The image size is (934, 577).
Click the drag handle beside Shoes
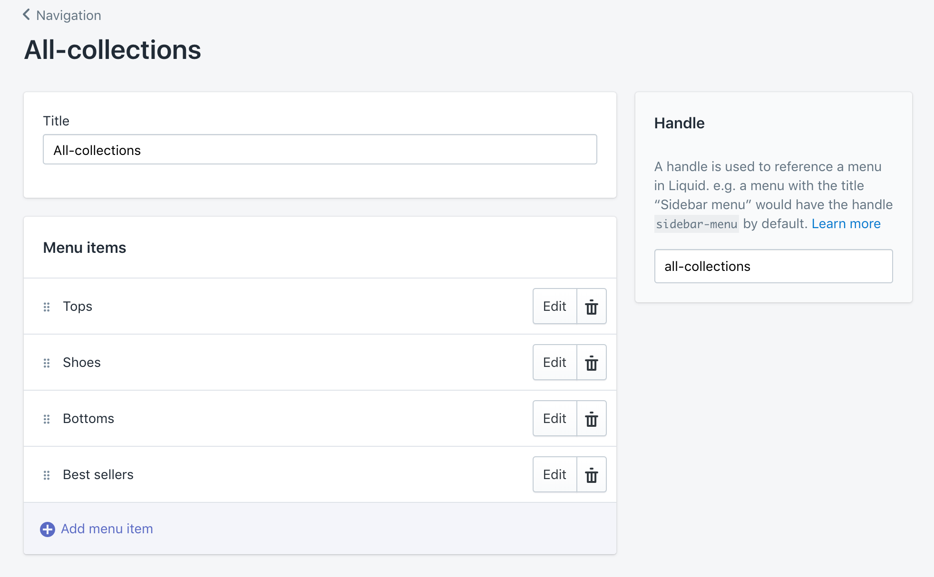point(47,363)
